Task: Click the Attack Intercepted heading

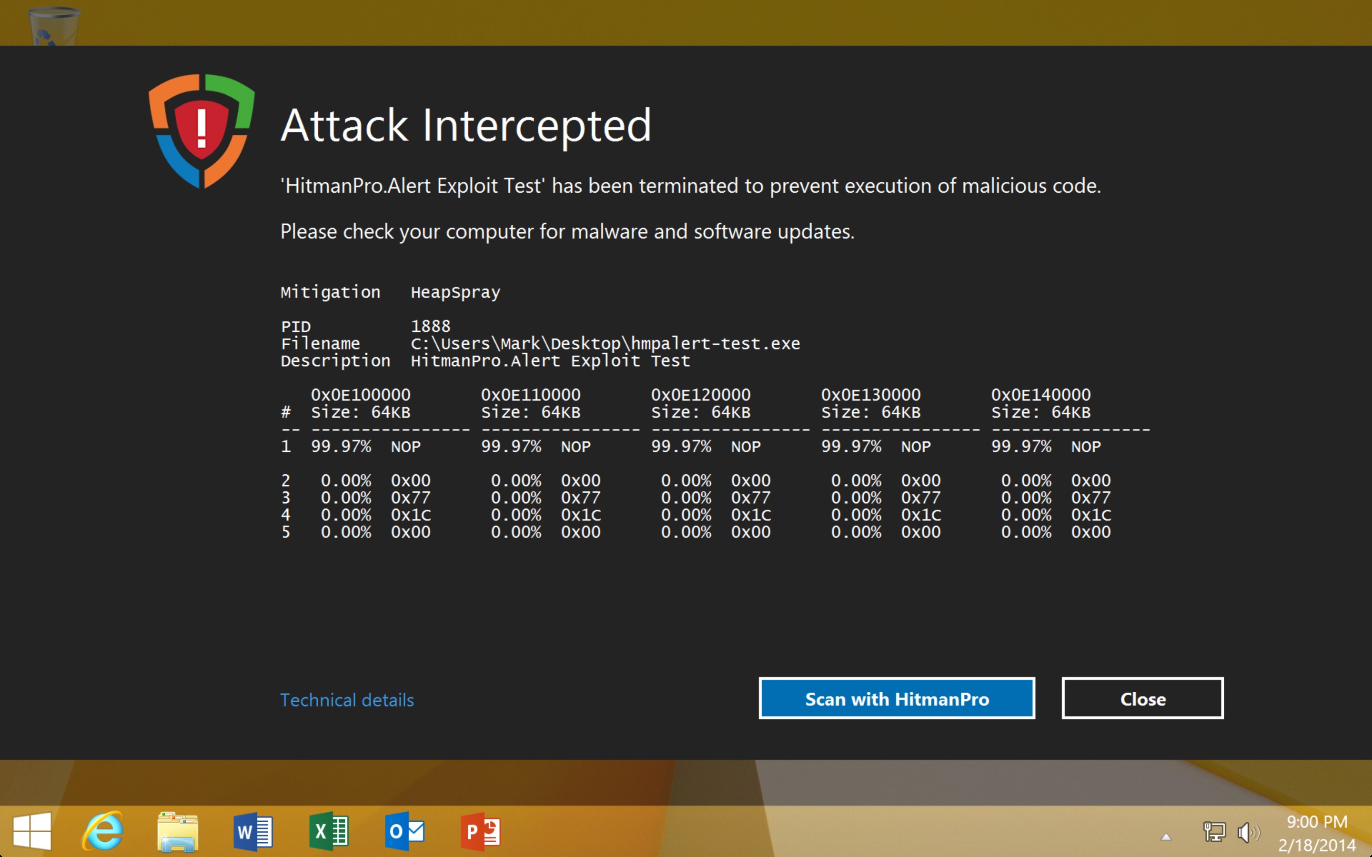Action: click(x=465, y=125)
